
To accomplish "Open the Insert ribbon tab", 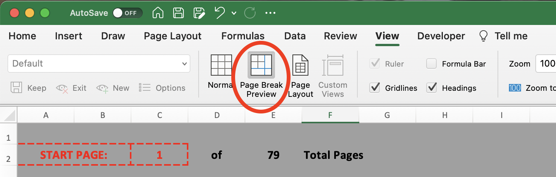I will [68, 36].
